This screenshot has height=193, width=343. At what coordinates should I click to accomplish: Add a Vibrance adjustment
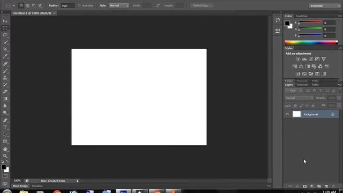tap(324, 59)
